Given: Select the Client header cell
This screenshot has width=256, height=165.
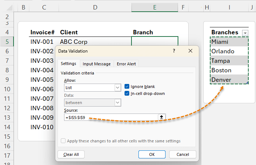Looking at the screenshot, I should click(x=95, y=32).
